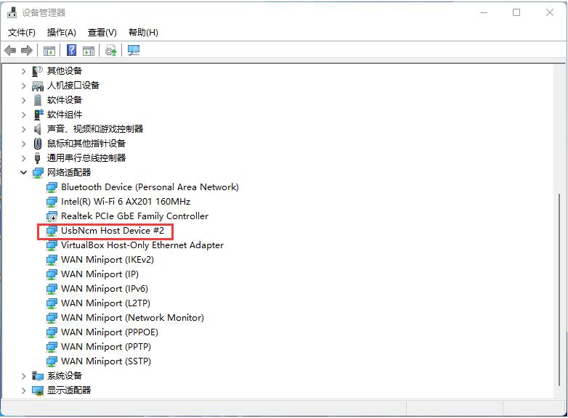Click the mouse devices category icon

pyautogui.click(x=37, y=144)
